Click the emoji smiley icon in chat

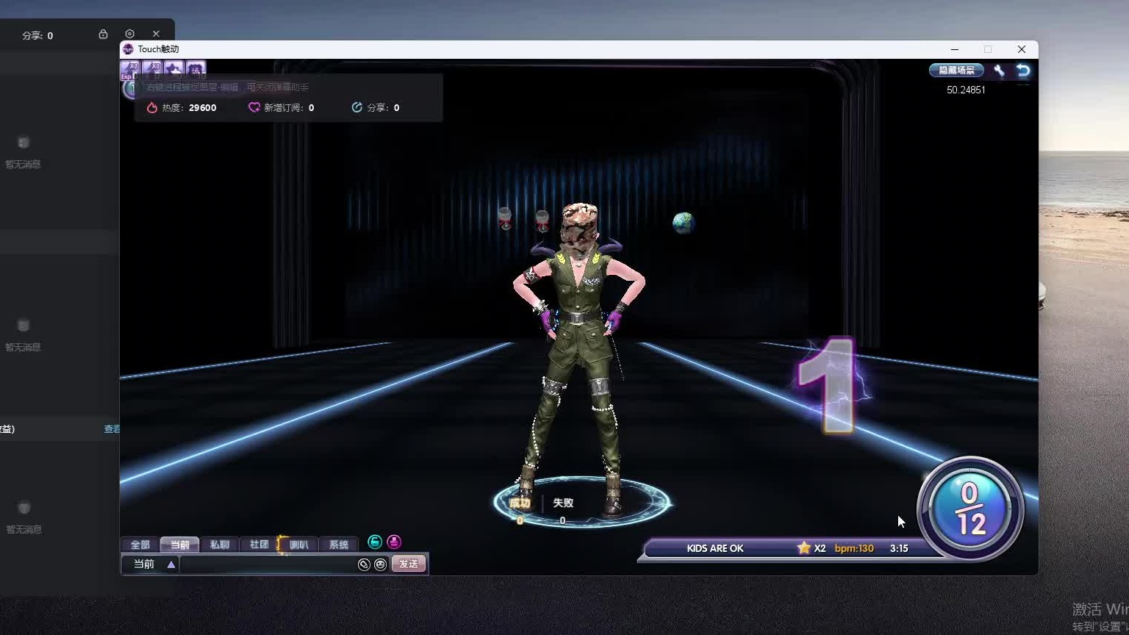point(380,564)
